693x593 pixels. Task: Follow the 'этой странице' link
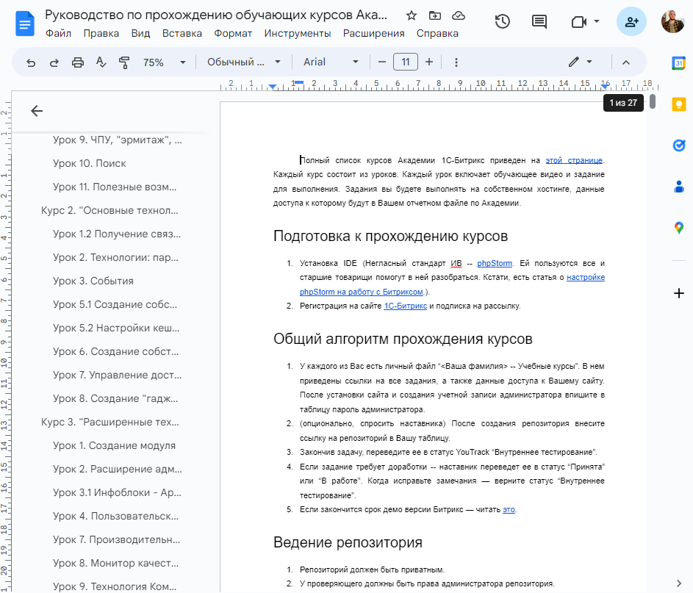click(x=574, y=160)
